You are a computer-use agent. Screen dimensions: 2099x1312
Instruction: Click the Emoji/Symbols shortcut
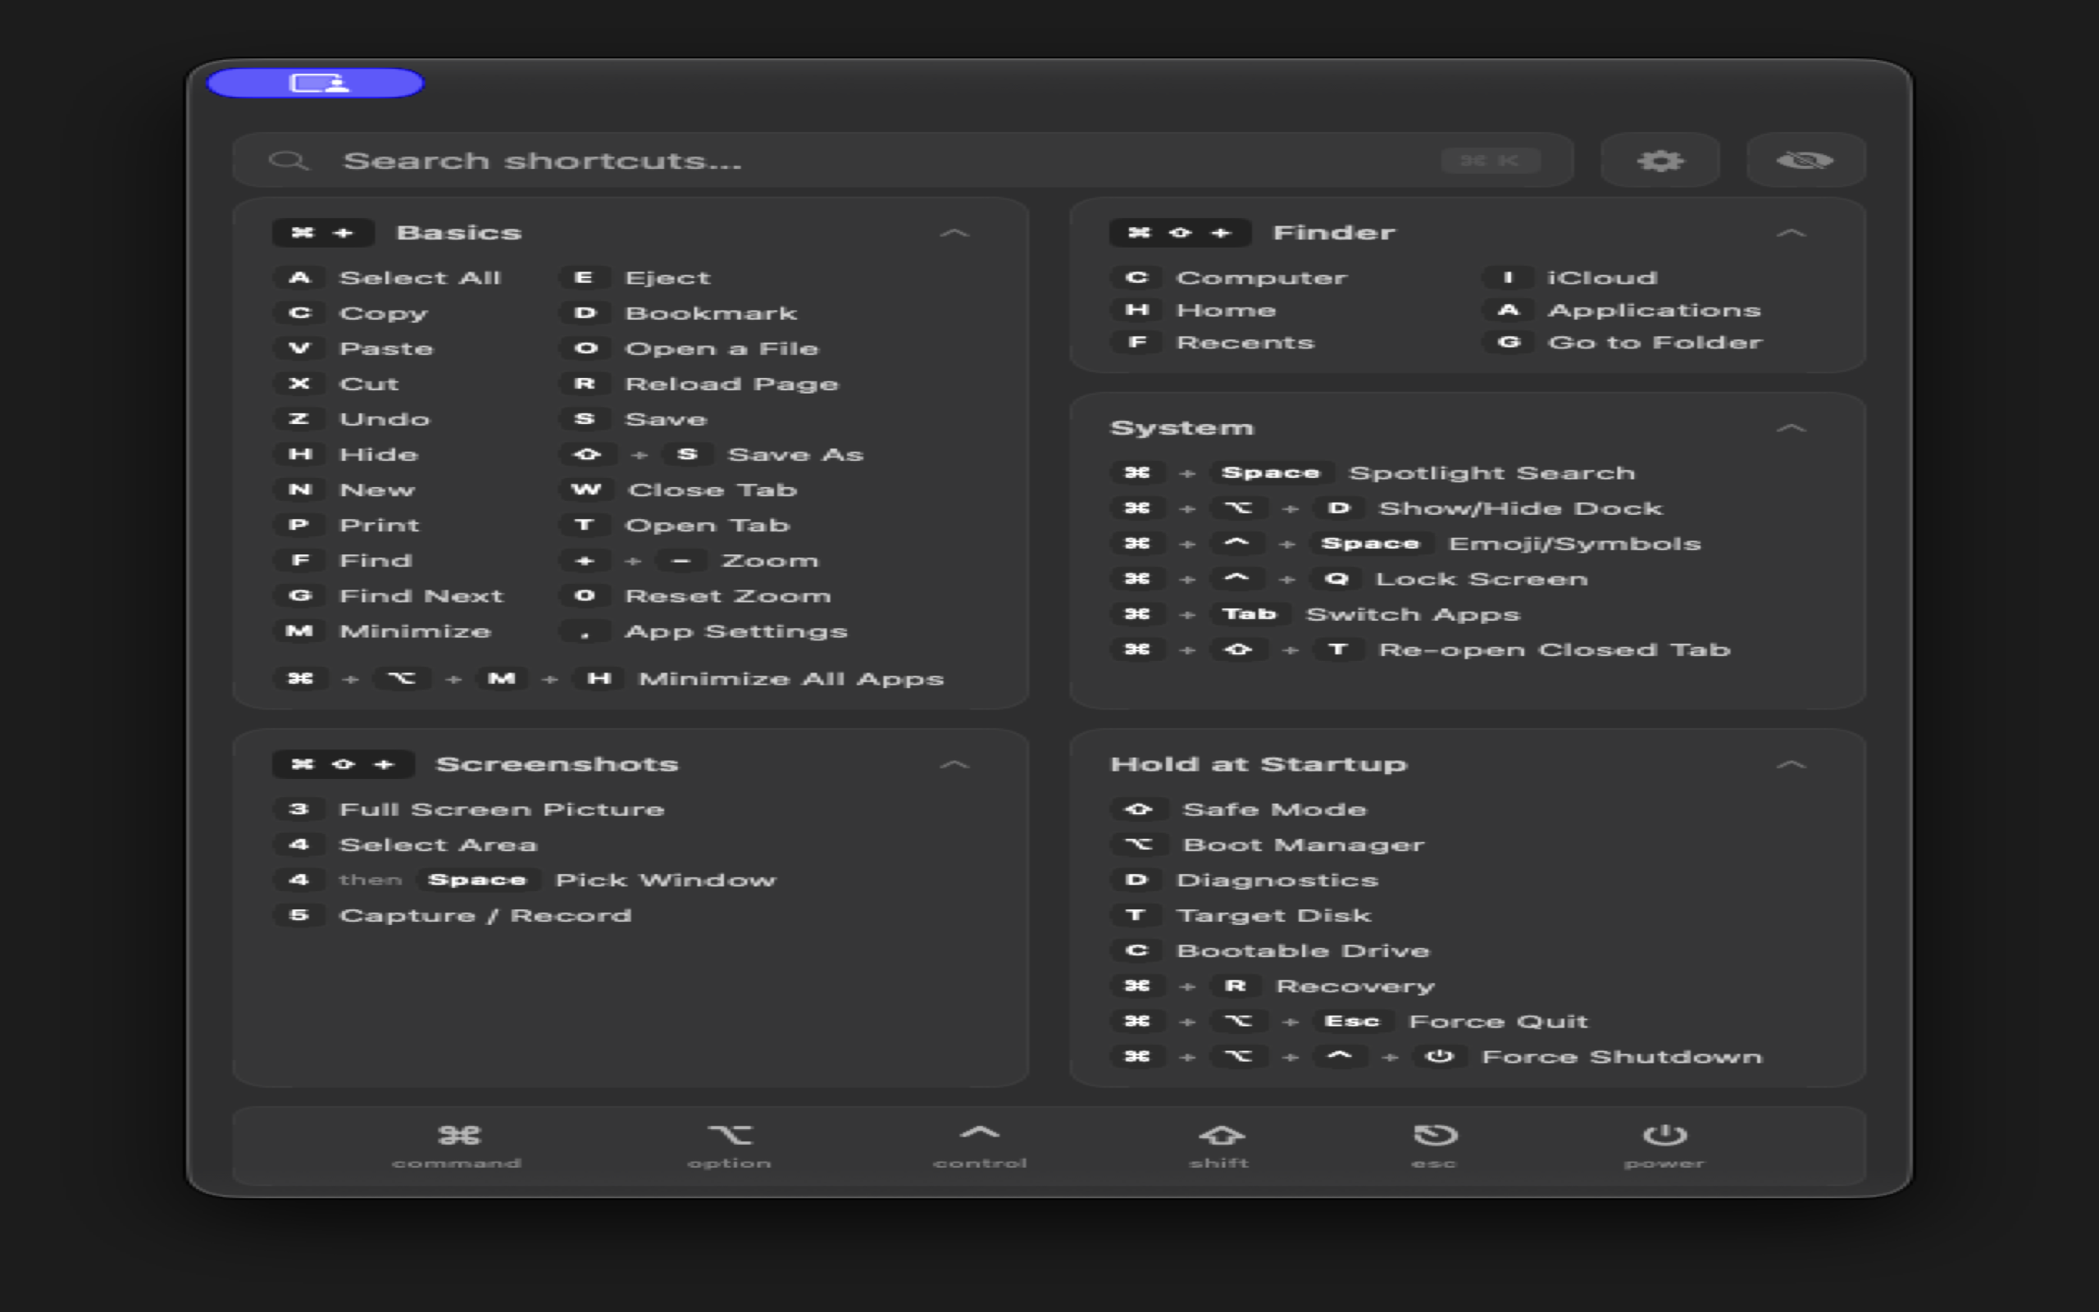(1406, 544)
